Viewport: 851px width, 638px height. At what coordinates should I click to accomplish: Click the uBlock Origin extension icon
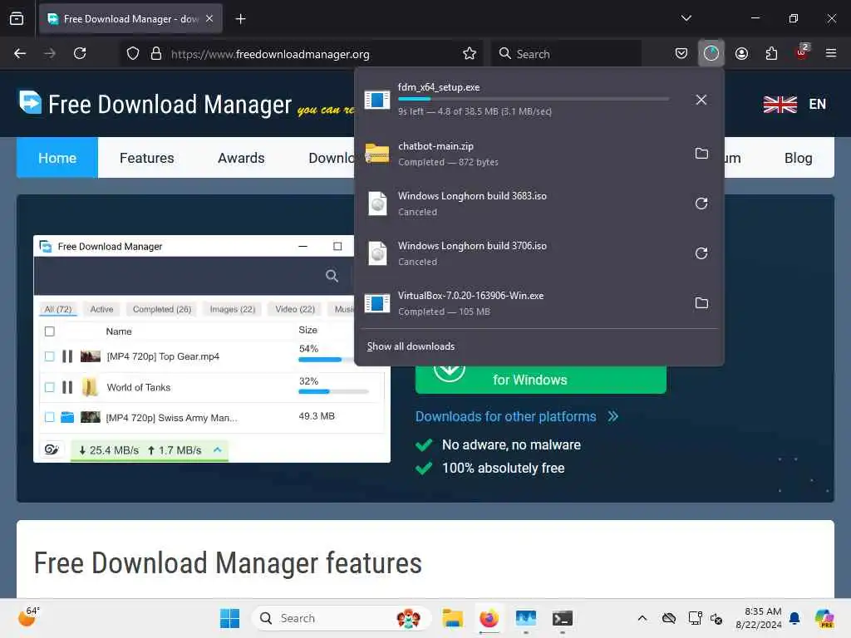801,52
